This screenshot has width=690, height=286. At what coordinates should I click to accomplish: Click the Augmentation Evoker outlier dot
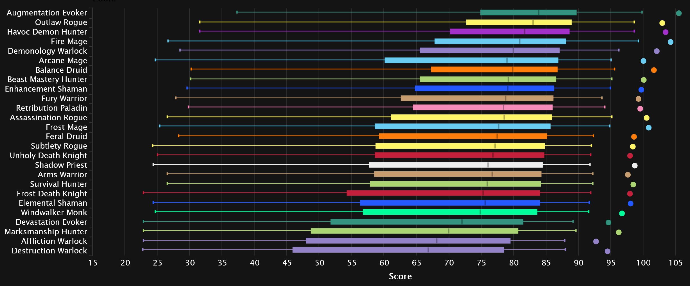point(679,13)
